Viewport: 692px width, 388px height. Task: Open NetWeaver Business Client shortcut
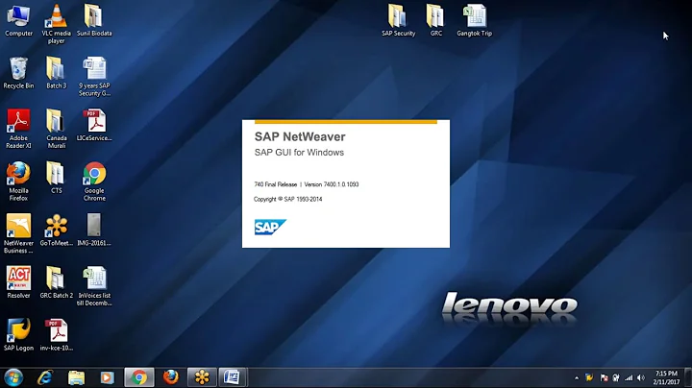18,233
